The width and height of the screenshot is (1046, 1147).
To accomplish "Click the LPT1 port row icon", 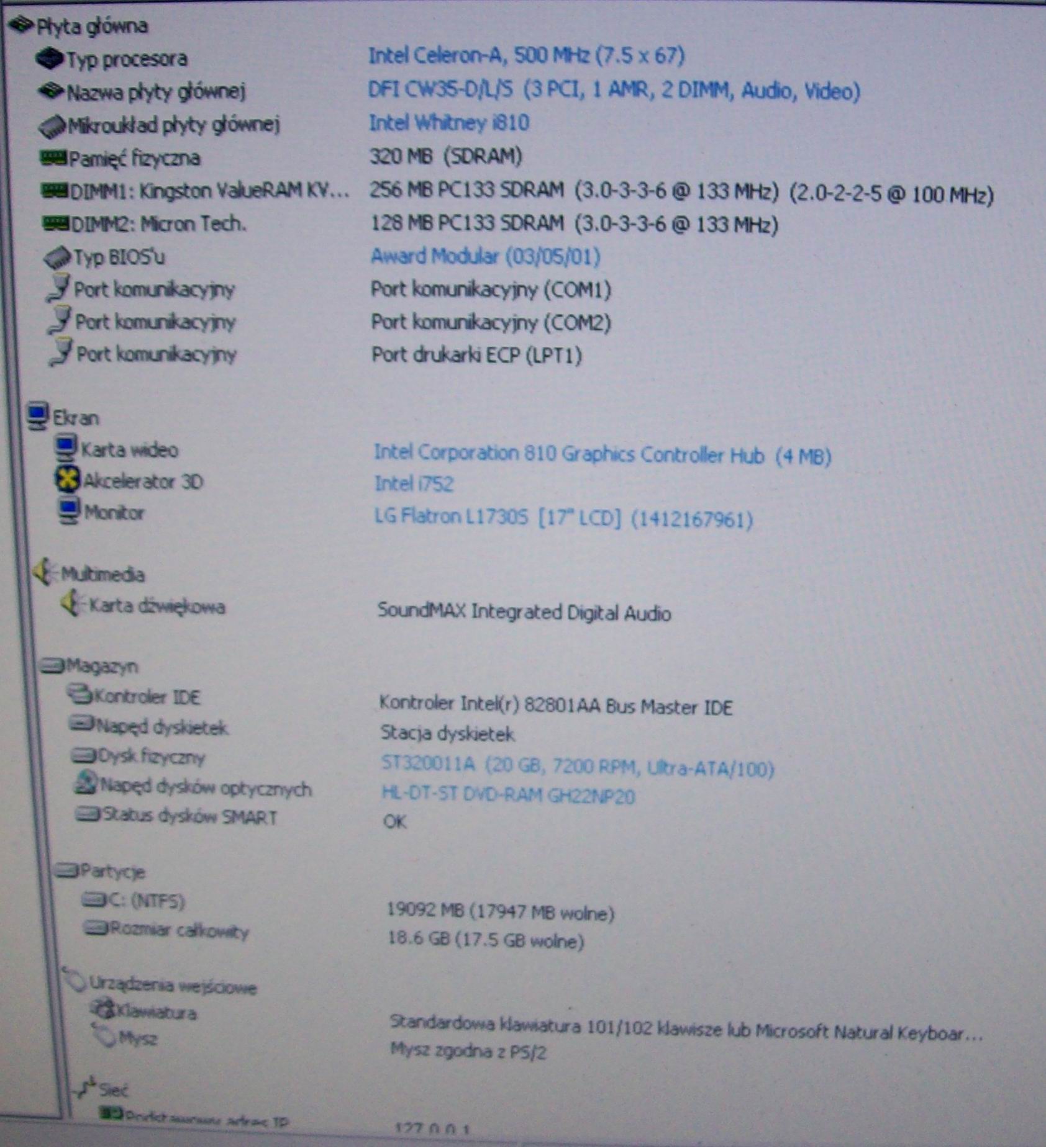I will click(x=61, y=353).
